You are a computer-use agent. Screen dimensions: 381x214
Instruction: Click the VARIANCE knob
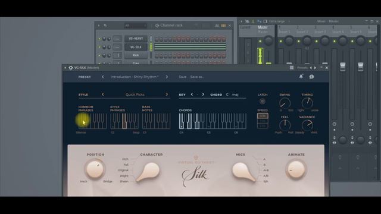coord(307,125)
